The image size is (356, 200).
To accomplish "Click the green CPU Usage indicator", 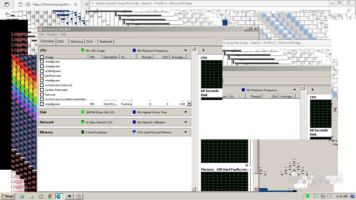I will (83, 51).
